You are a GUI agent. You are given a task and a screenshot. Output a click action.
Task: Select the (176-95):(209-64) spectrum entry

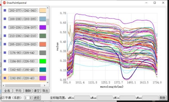[x=23, y=53]
